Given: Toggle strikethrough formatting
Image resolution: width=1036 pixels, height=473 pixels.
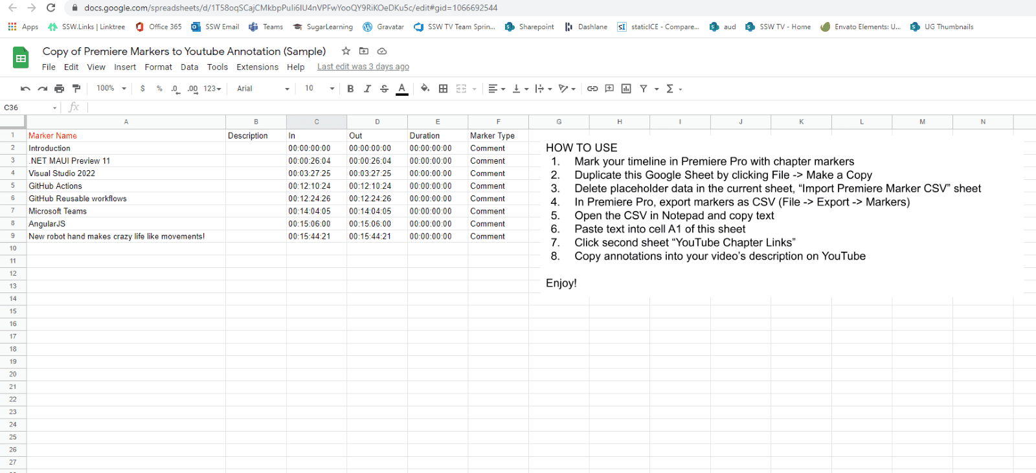Looking at the screenshot, I should 385,89.
